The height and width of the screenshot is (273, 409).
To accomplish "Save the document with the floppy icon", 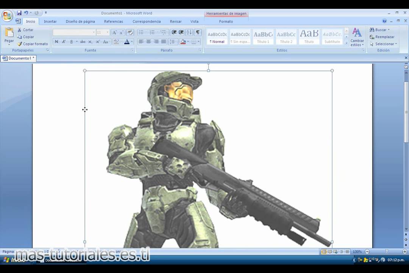I will pyautogui.click(x=19, y=13).
